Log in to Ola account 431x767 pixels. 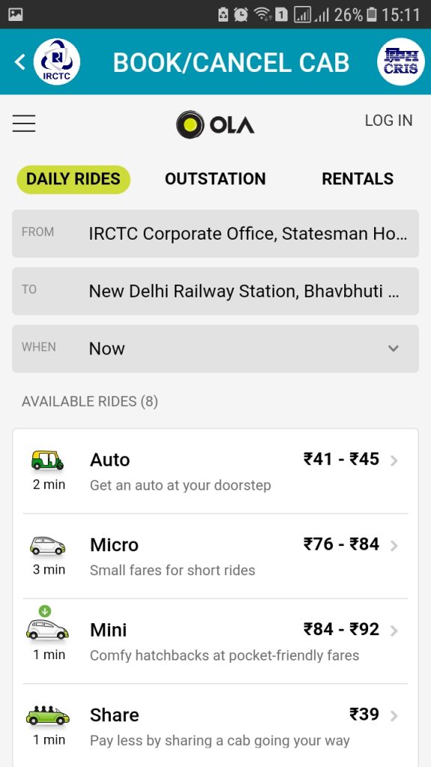pyautogui.click(x=388, y=121)
